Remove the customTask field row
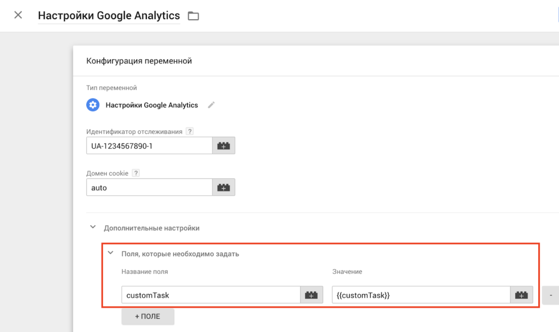Image resolution: width=559 pixels, height=332 pixels. pos(550,295)
